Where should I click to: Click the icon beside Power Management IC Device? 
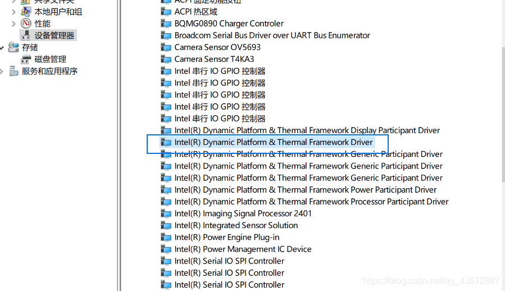tap(166, 249)
